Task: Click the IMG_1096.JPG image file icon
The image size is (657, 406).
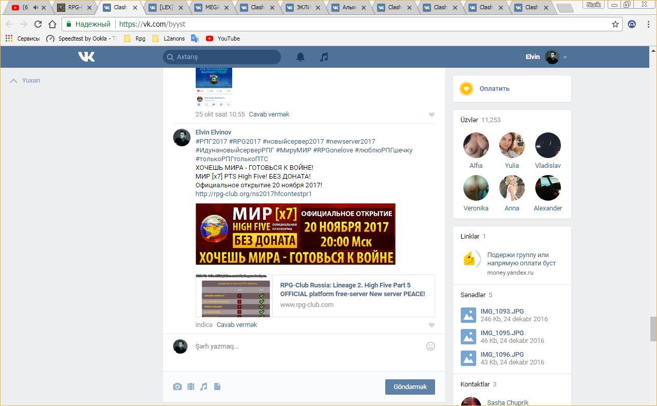Action: [468, 358]
